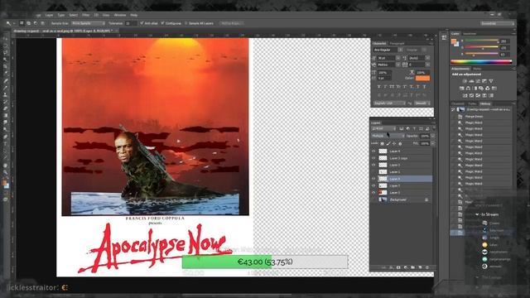Click Lock Transparent Pixels icon
This screenshot has height=298, width=530.
pyautogui.click(x=383, y=143)
